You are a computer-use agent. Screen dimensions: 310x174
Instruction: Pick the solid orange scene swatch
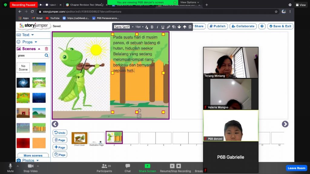pos(39,143)
